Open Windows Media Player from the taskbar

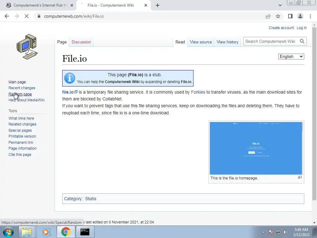pyautogui.click(x=46, y=232)
